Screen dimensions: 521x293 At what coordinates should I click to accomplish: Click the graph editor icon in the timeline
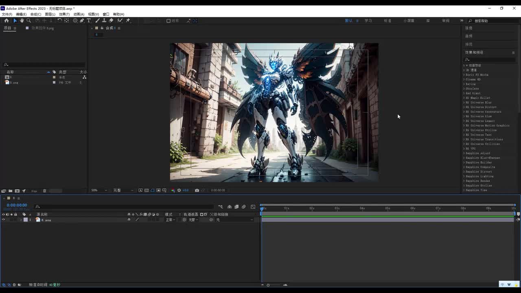(x=253, y=207)
